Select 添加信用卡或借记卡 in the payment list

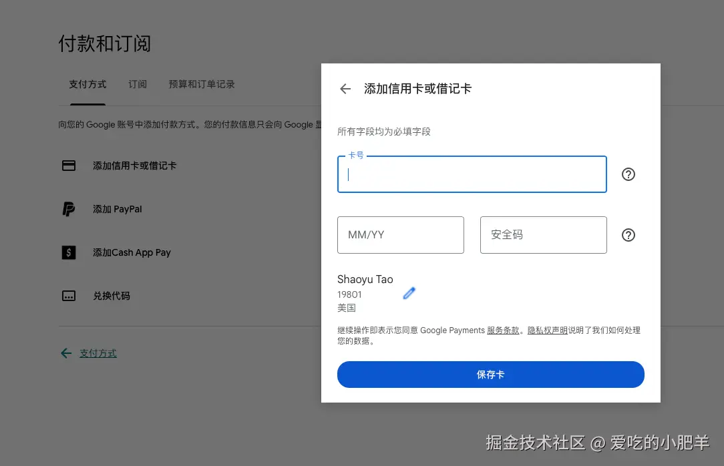[134, 166]
